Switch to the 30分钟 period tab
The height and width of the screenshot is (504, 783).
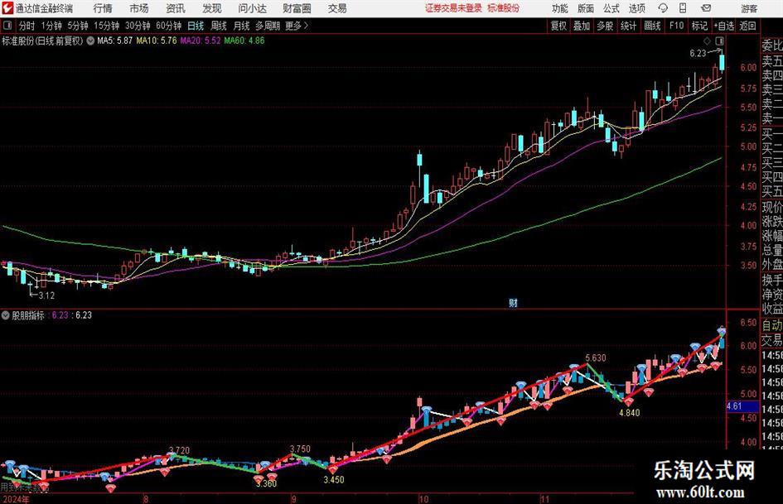point(138,26)
